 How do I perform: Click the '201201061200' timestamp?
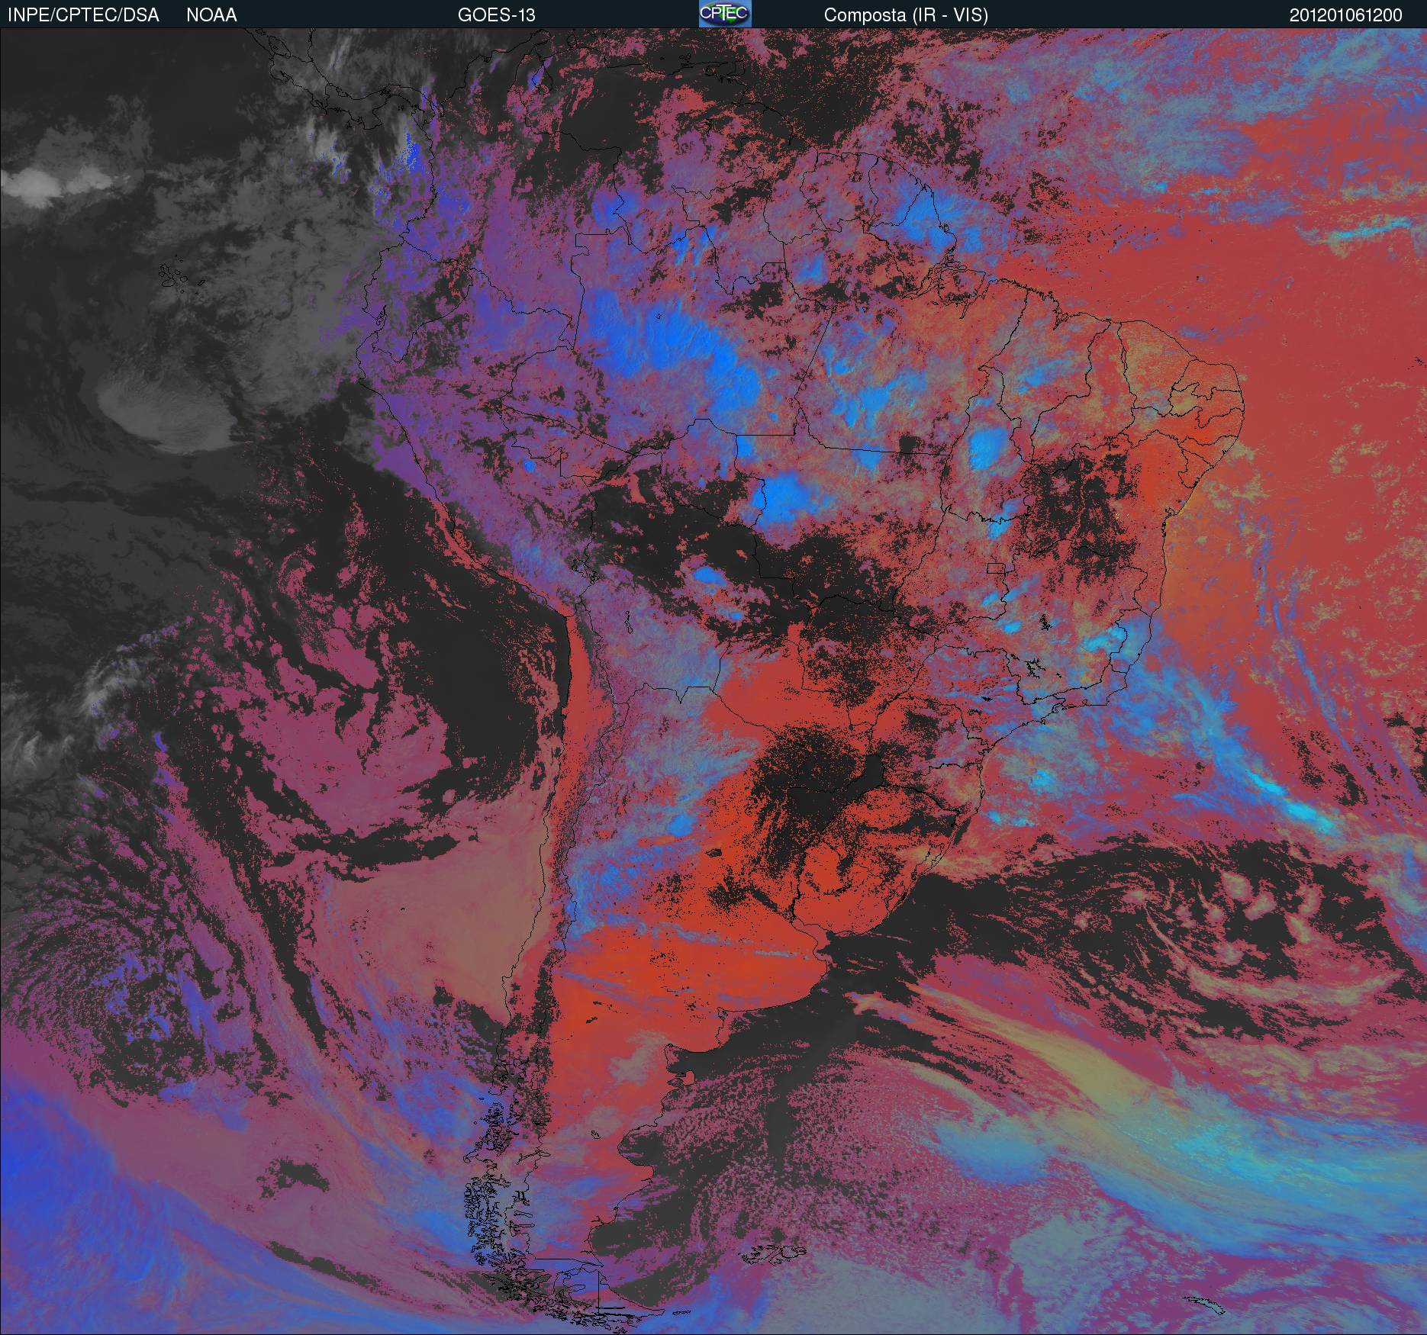click(1345, 15)
